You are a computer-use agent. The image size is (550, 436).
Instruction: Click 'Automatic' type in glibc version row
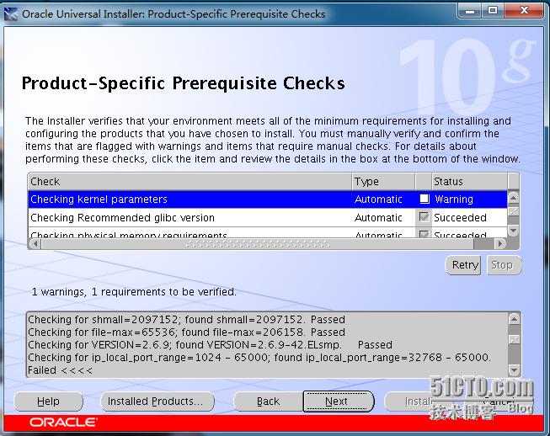tap(378, 218)
